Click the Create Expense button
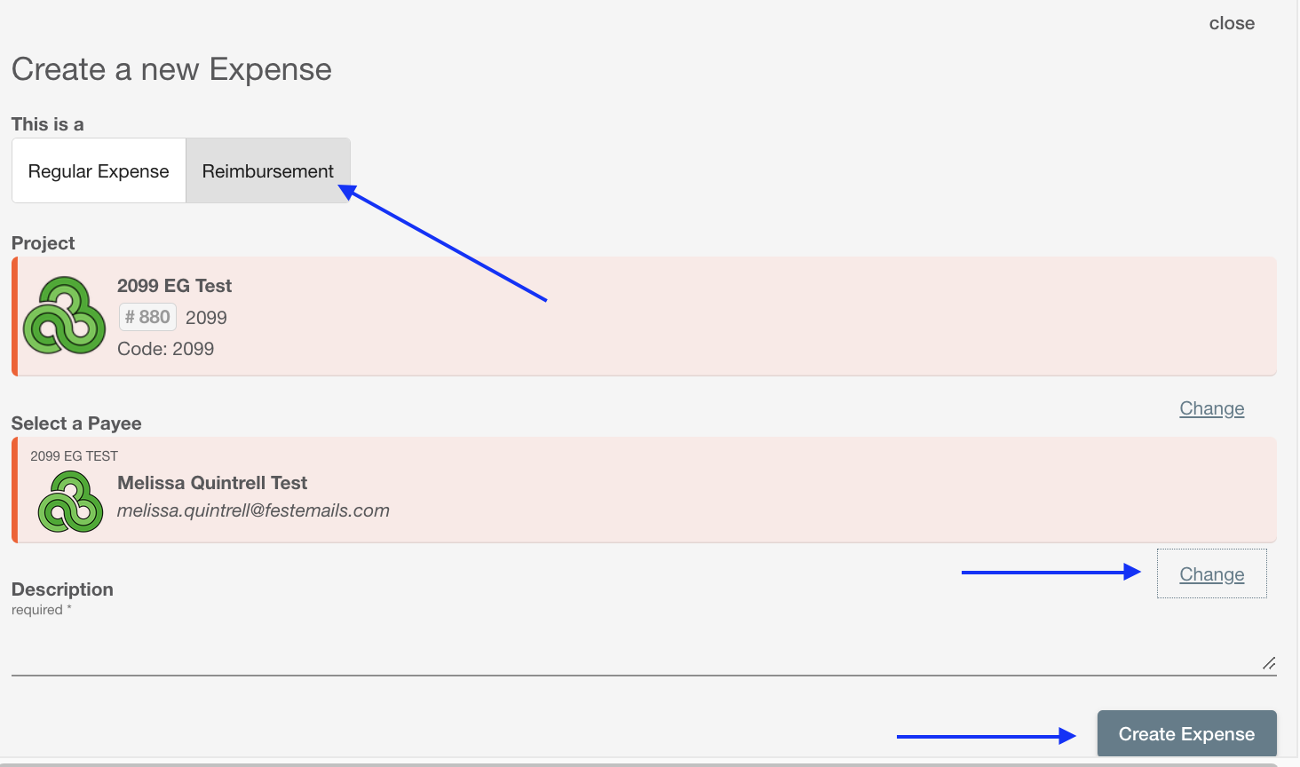 [1186, 733]
